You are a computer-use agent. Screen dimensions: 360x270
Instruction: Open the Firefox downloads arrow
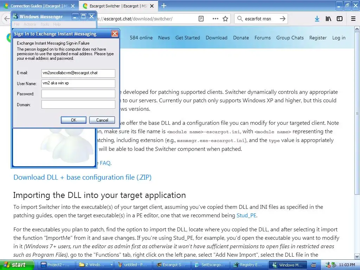[x=317, y=19]
